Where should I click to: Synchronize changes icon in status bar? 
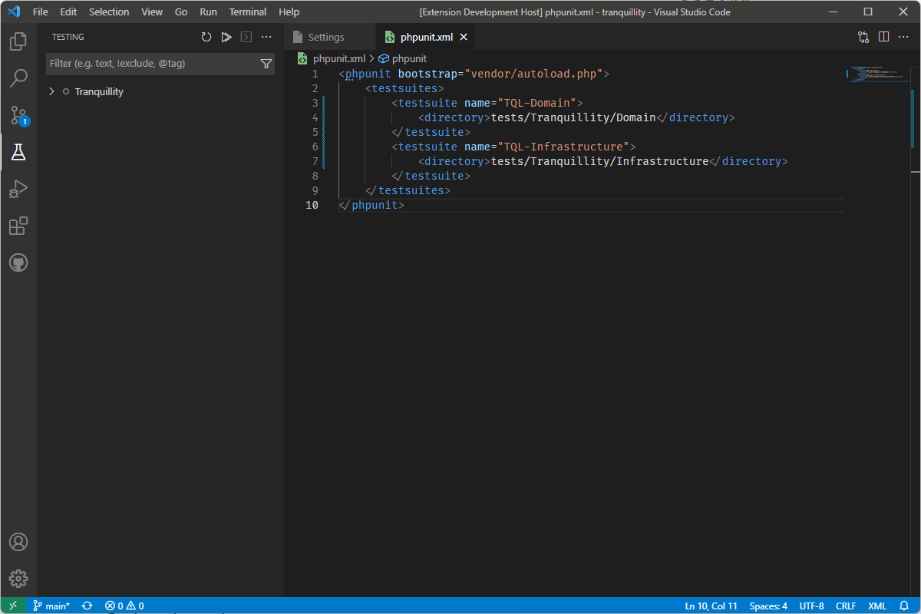point(87,606)
